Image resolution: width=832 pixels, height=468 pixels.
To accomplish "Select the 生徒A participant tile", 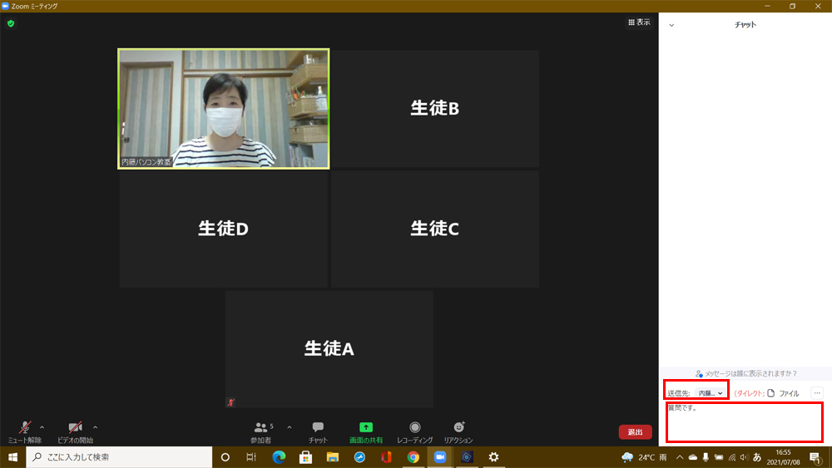I will (x=329, y=349).
